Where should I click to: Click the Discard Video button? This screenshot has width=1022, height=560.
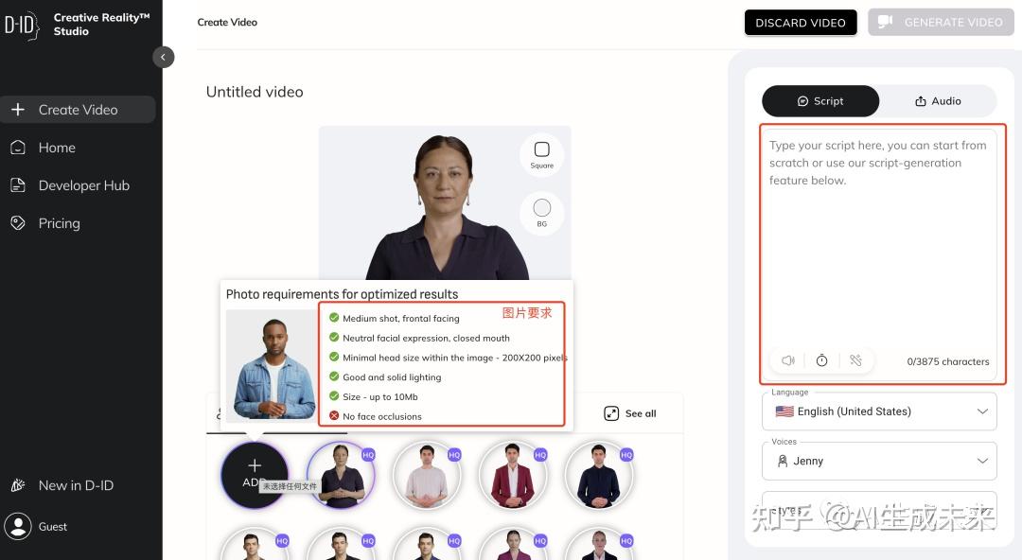[801, 21]
